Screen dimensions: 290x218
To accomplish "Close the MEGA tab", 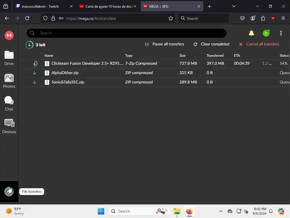I will [x=199, y=6].
